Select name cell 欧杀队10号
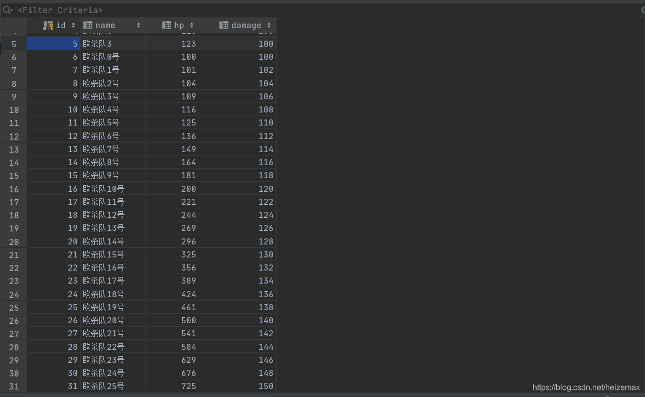Image resolution: width=645 pixels, height=397 pixels. [x=113, y=189]
